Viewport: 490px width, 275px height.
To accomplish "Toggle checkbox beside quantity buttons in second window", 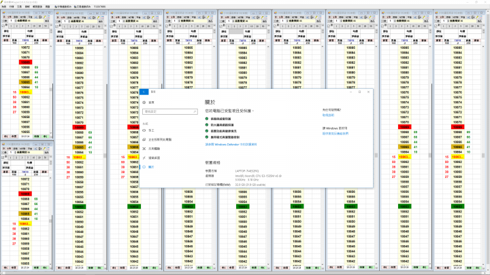I will click(x=58, y=26).
